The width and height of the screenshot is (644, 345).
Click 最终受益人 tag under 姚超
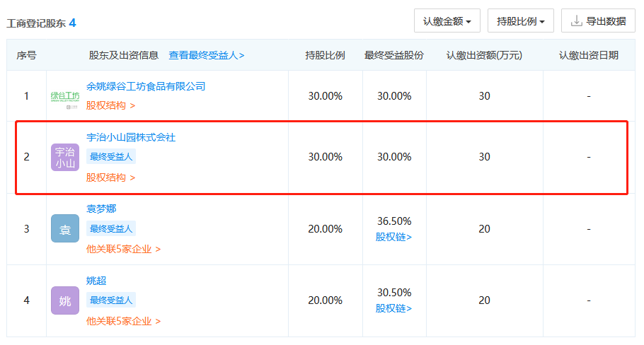coord(111,300)
